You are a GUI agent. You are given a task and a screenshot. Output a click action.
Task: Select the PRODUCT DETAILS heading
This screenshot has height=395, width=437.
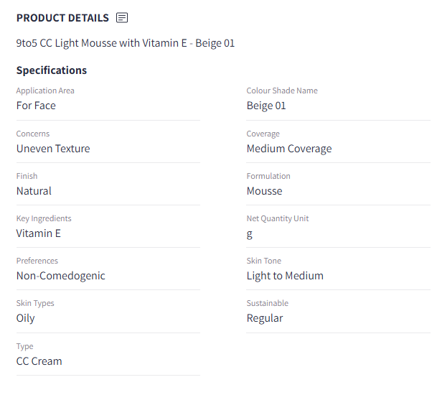[62, 18]
